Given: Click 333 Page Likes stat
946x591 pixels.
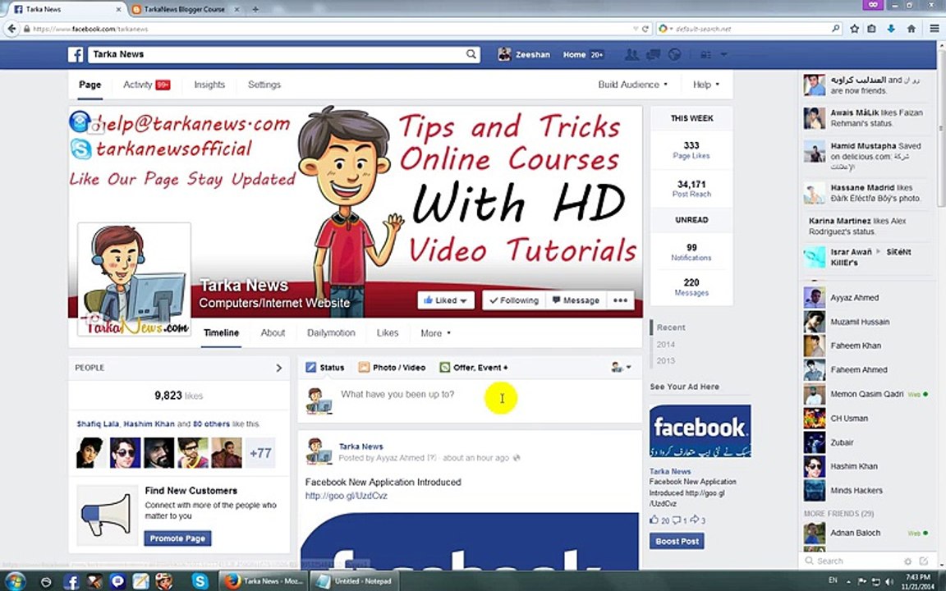Looking at the screenshot, I should pyautogui.click(x=691, y=150).
